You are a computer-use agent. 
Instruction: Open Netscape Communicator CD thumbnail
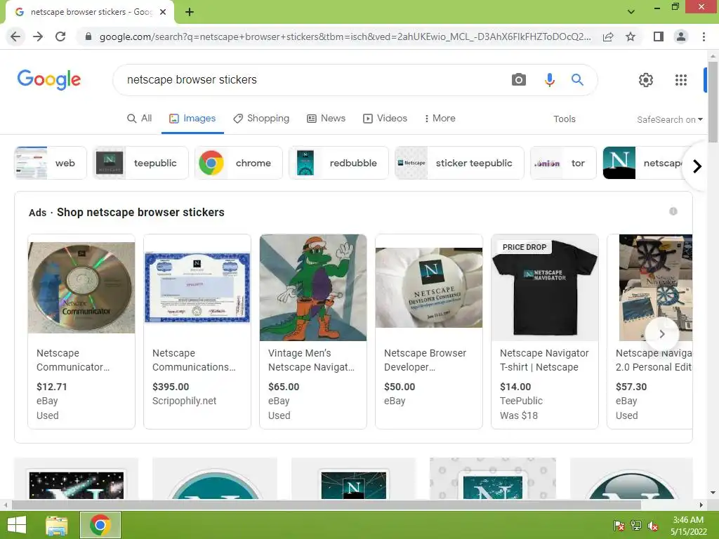(81, 288)
